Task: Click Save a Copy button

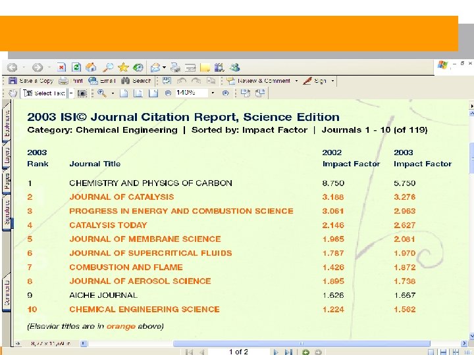Action: [x=31, y=81]
